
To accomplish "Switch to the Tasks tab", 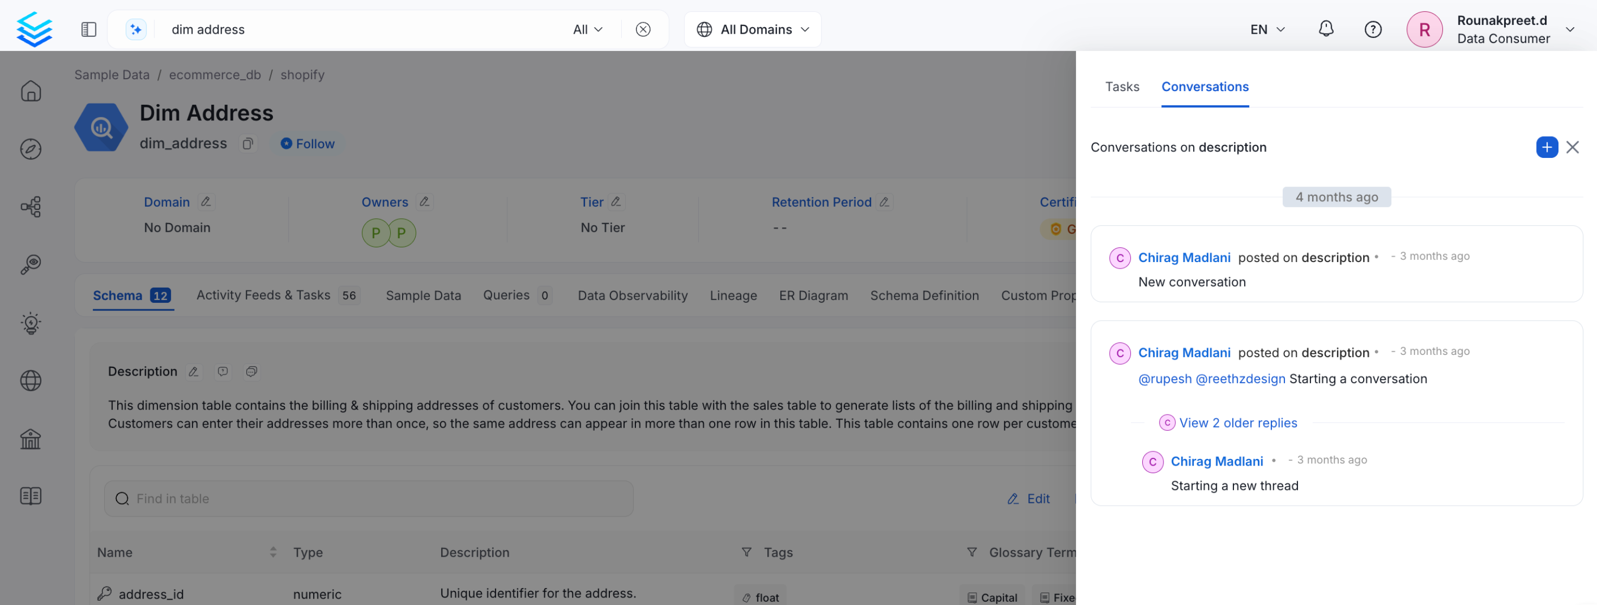I will (x=1122, y=87).
